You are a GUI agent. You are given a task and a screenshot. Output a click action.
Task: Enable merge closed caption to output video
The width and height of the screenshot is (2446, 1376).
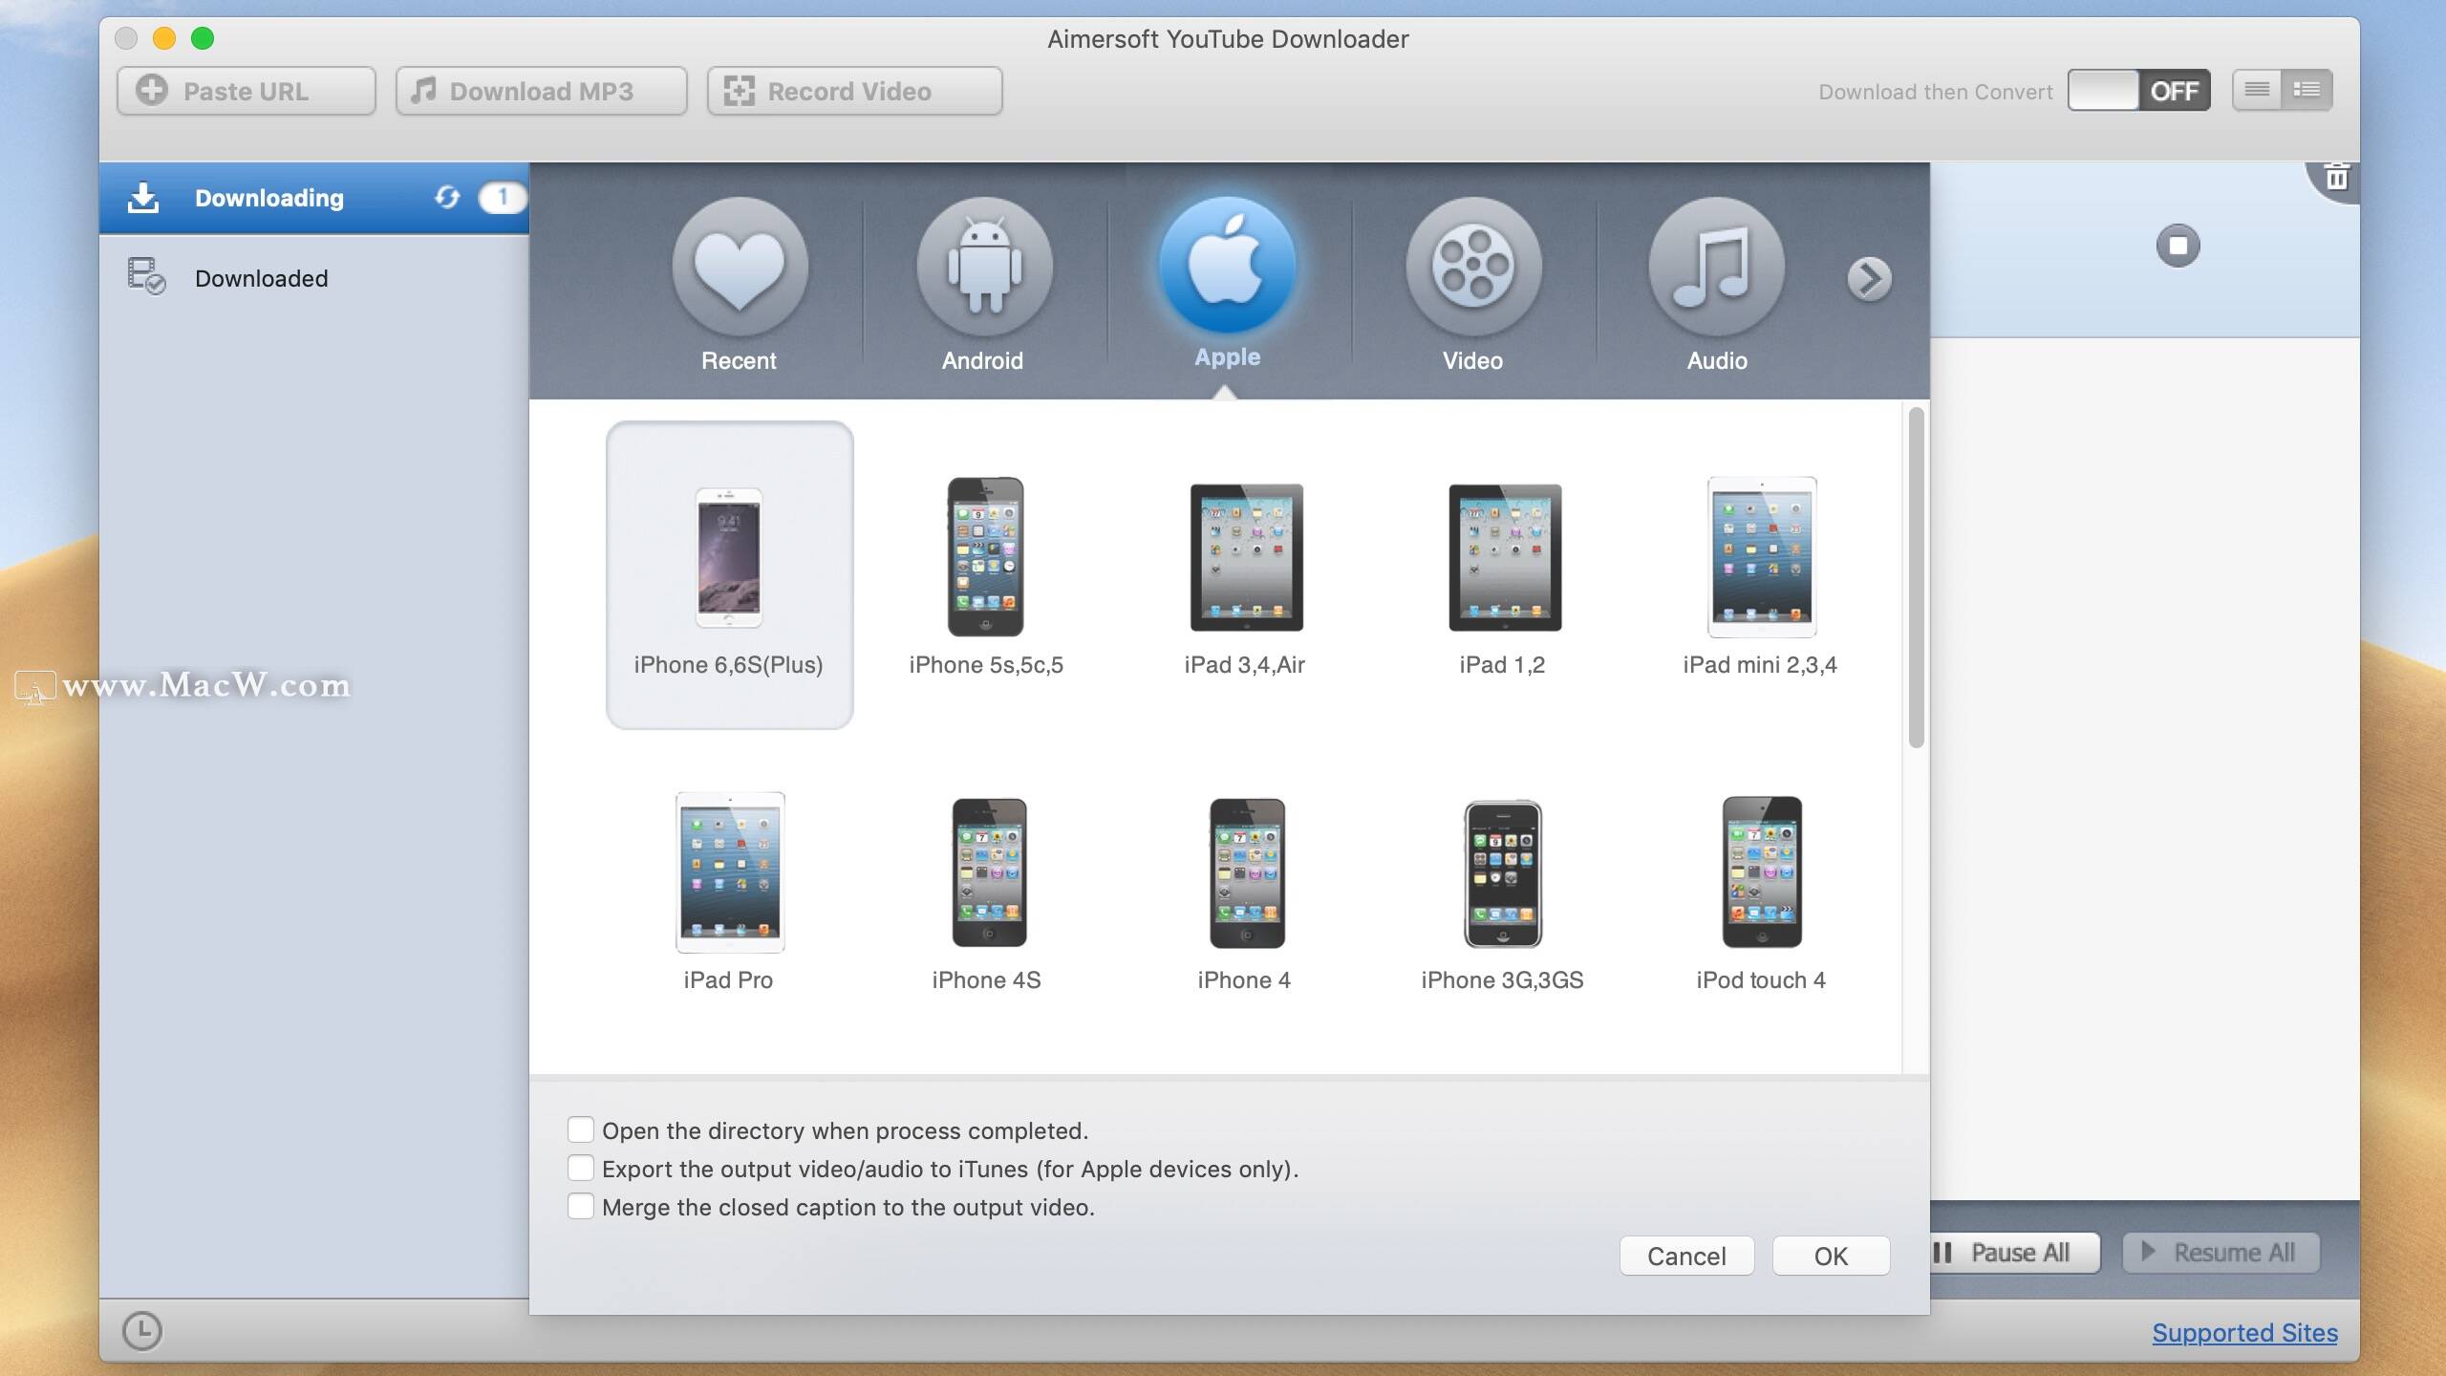click(x=581, y=1206)
